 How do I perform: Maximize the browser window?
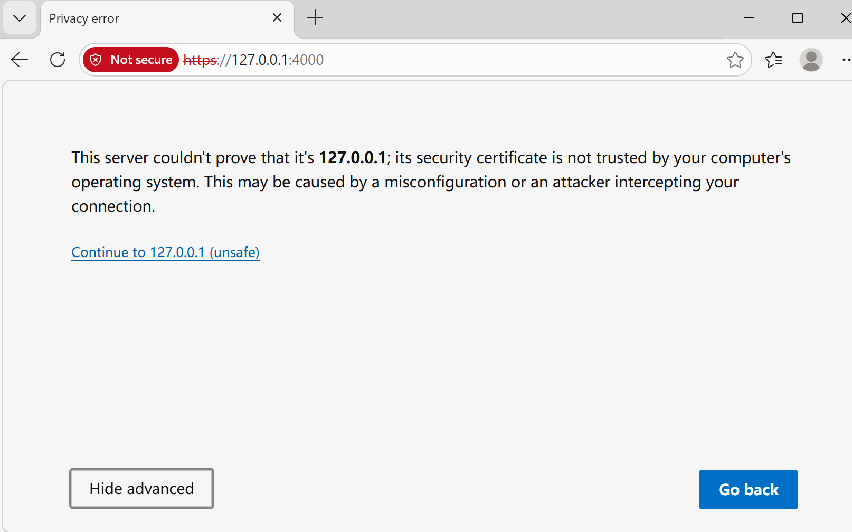798,17
